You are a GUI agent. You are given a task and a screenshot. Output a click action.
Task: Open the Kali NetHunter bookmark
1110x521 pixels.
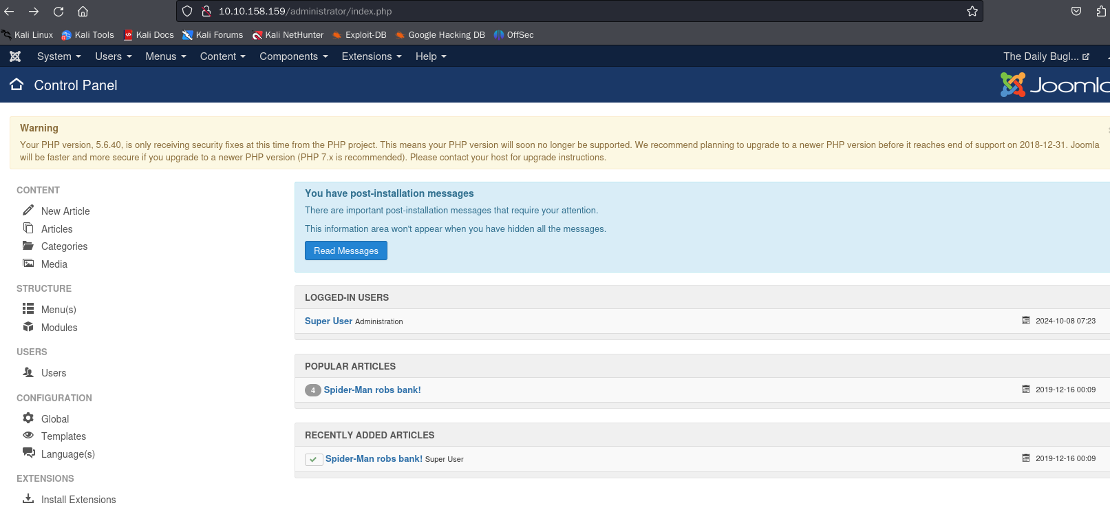pos(288,34)
